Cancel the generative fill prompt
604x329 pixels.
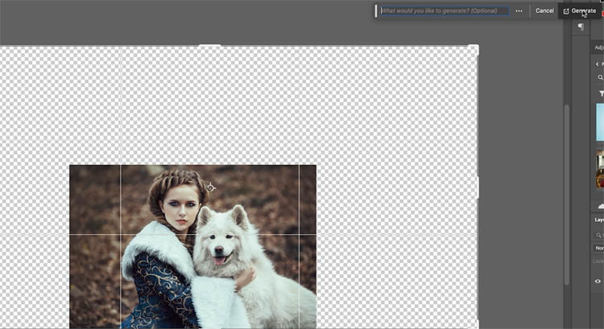[544, 10]
